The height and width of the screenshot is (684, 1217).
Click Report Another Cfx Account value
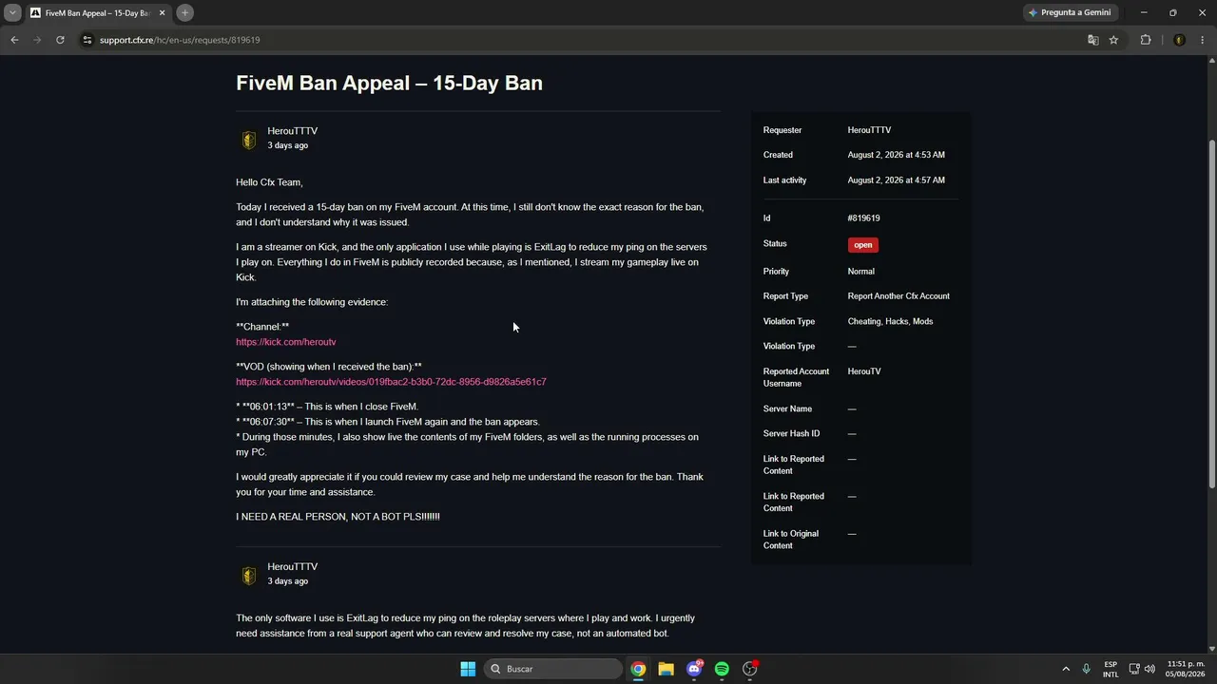tap(898, 296)
